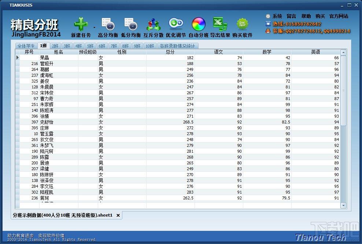Viewport: 362px width, 244px height.
Task: Open the 各班录取情况统计 tab
Action: (178, 46)
